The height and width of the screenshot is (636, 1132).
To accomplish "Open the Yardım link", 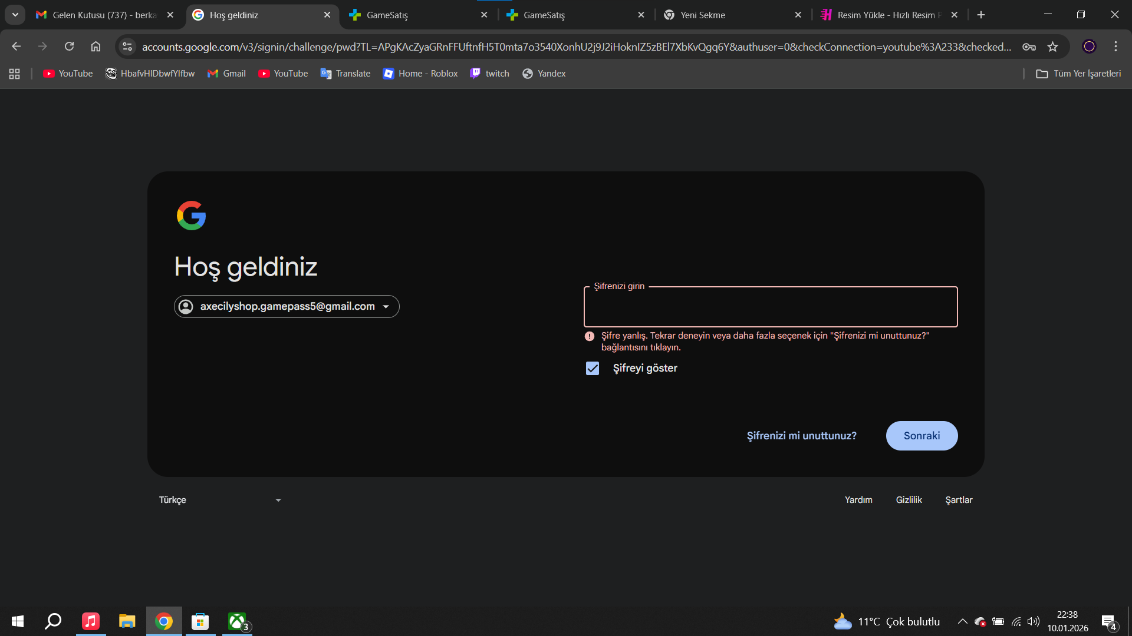I will click(858, 500).
